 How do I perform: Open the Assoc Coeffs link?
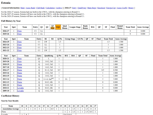pos(122,8)
